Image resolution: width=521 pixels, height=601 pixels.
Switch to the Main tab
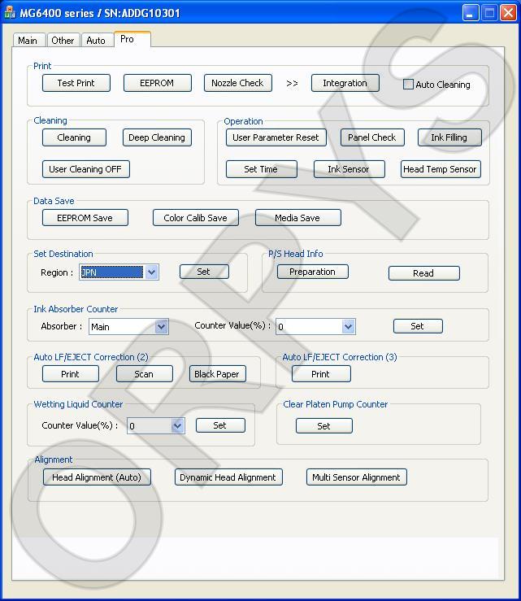28,40
